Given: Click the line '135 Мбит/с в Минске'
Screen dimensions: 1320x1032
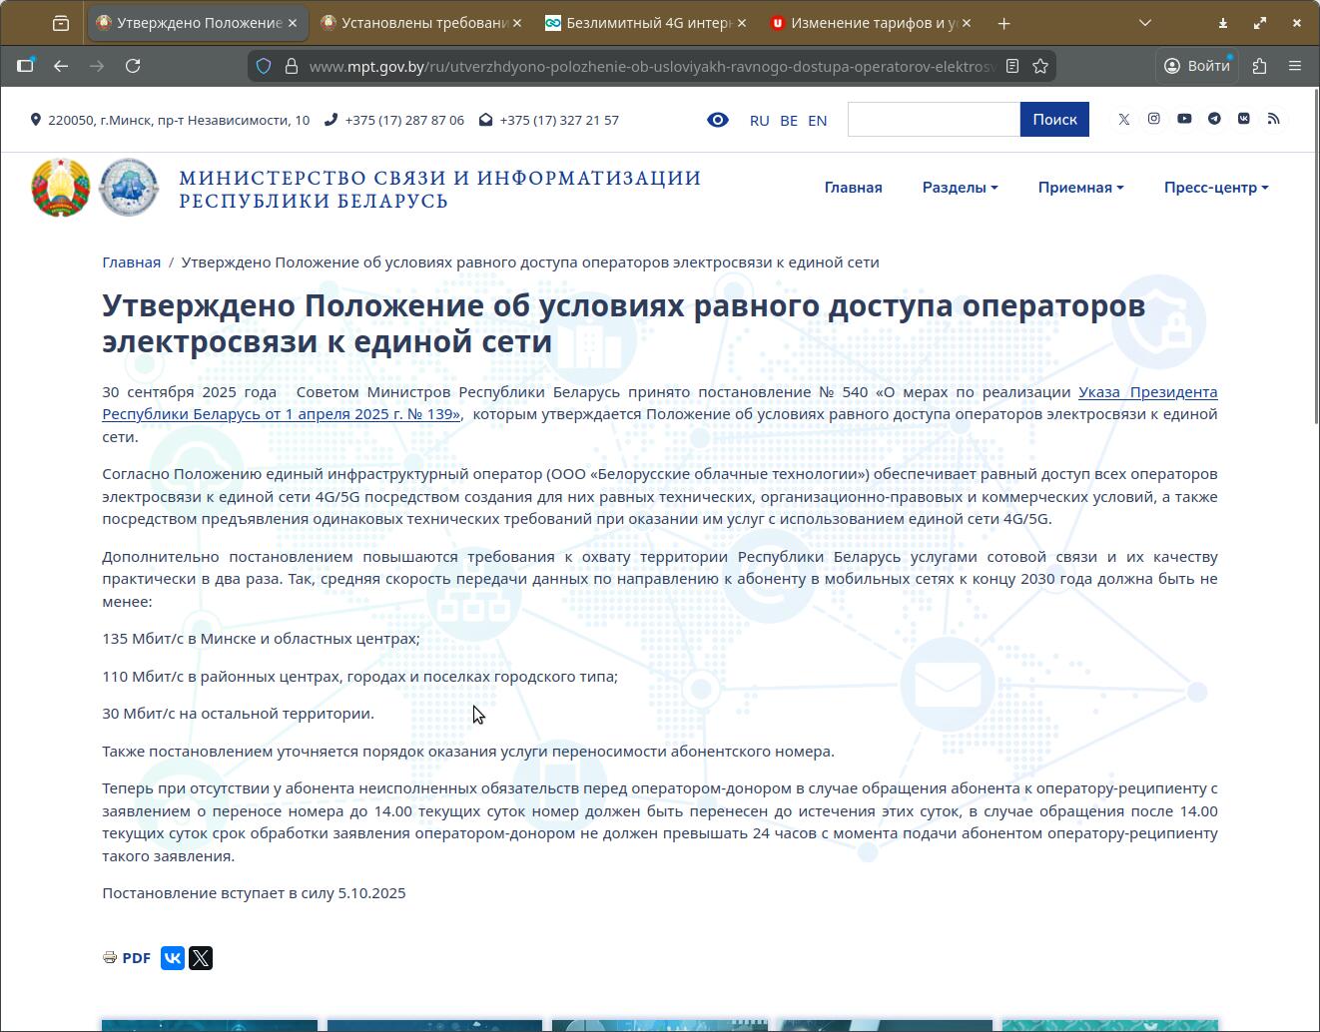Looking at the screenshot, I should coord(261,638).
